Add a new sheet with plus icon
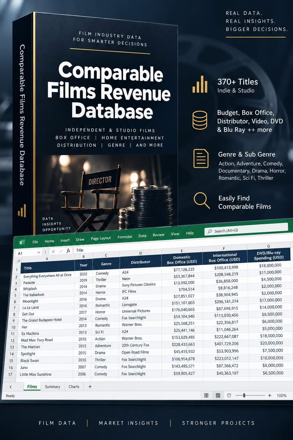This screenshot has width=293, height=440. click(x=90, y=386)
